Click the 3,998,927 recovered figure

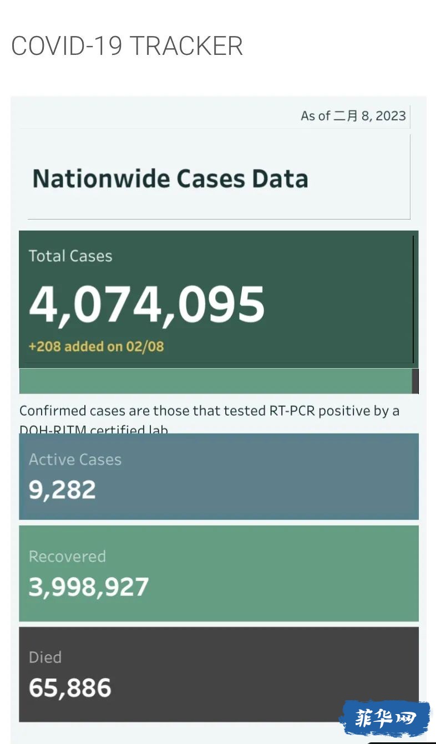(89, 587)
